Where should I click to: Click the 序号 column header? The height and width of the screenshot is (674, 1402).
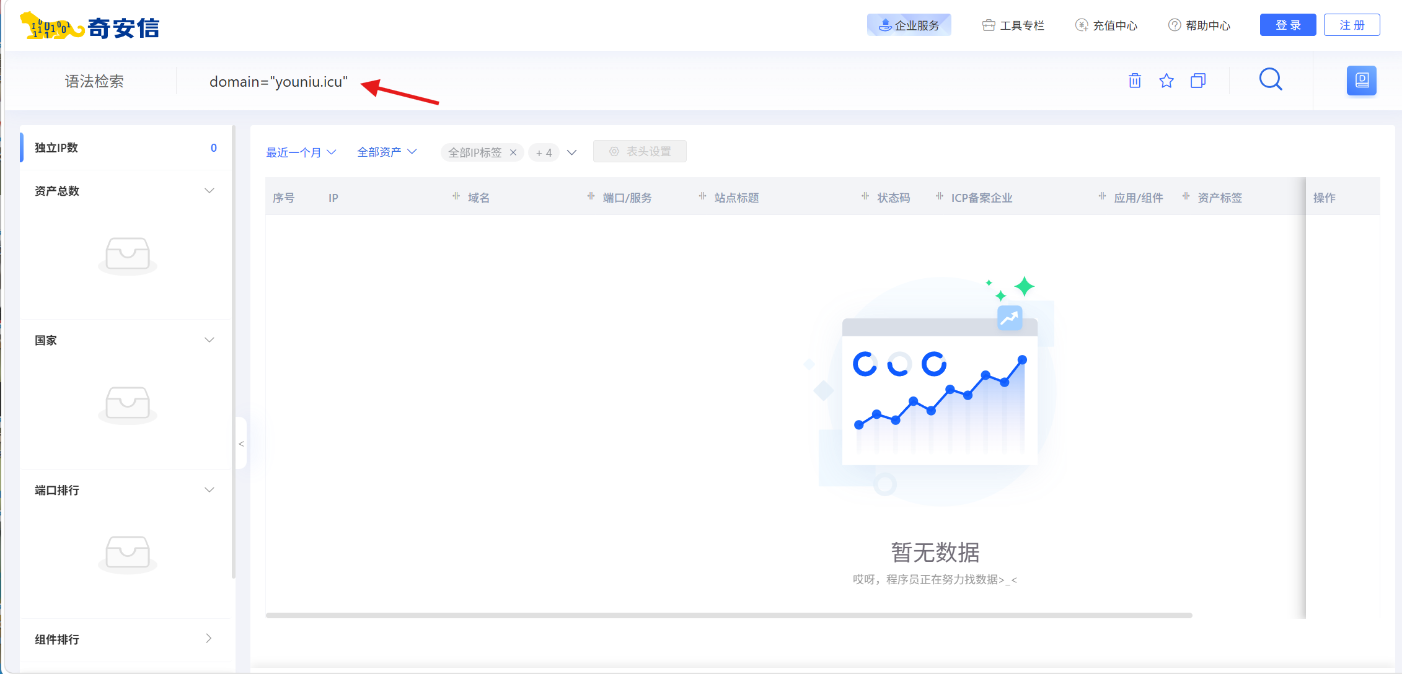[x=283, y=198]
